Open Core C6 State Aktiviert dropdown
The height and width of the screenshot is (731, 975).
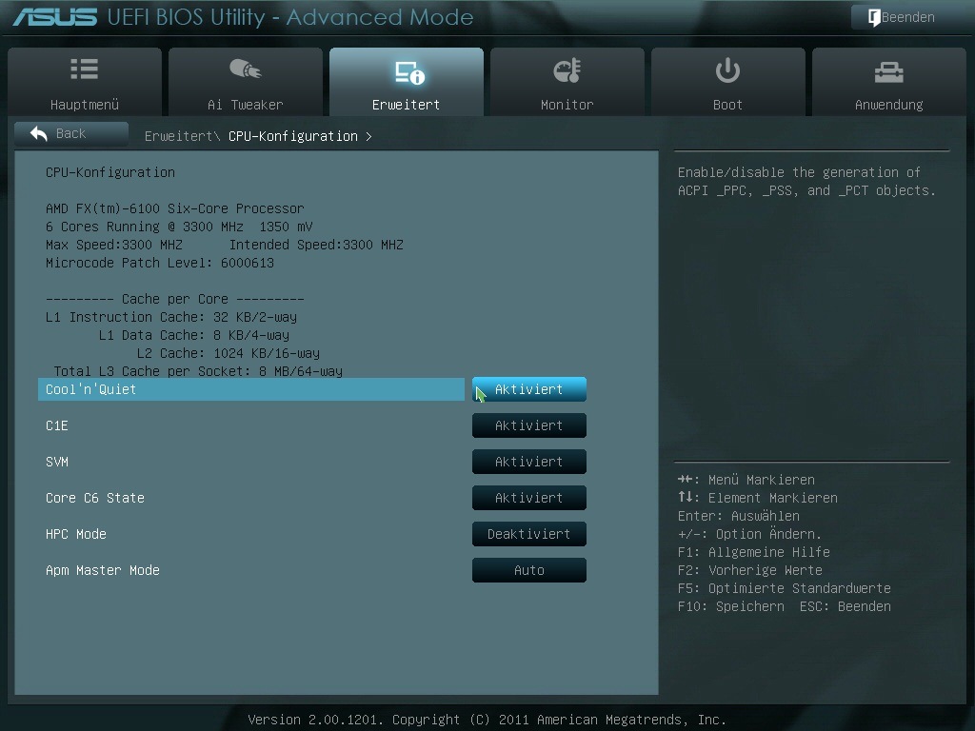click(x=529, y=497)
